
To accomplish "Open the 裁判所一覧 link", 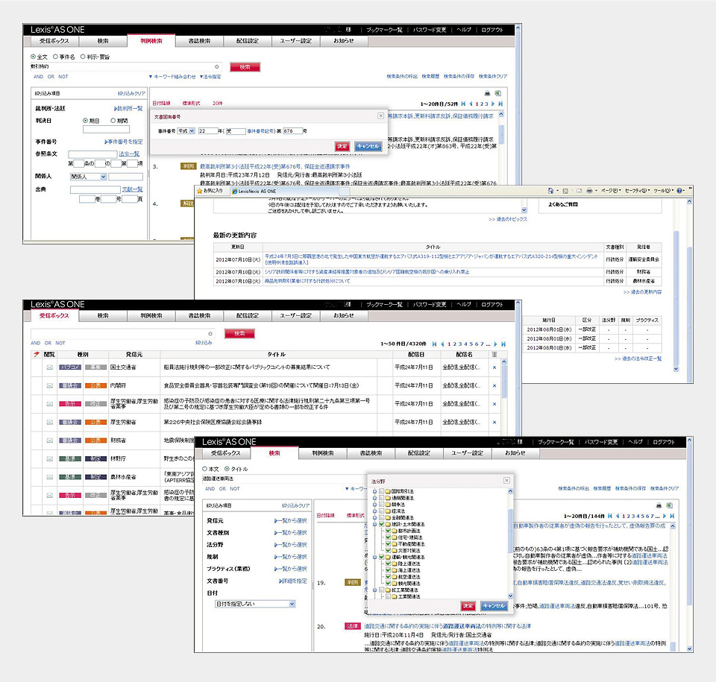I will coord(128,109).
